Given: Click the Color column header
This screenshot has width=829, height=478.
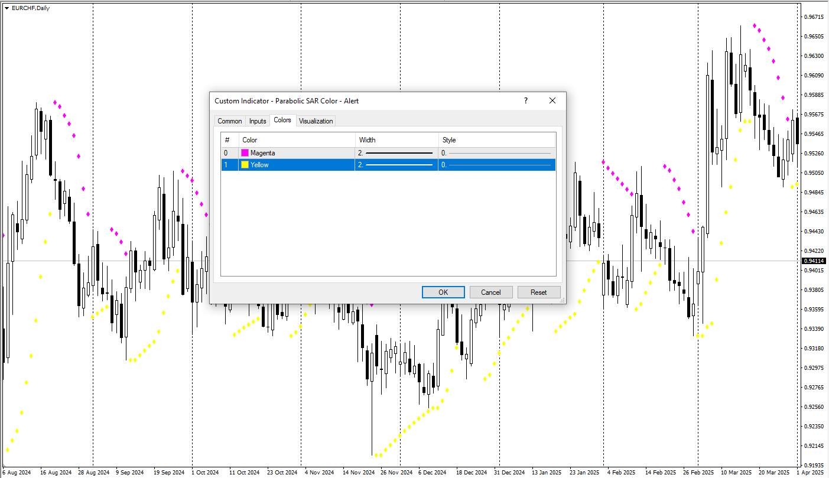Looking at the screenshot, I should tap(297, 140).
